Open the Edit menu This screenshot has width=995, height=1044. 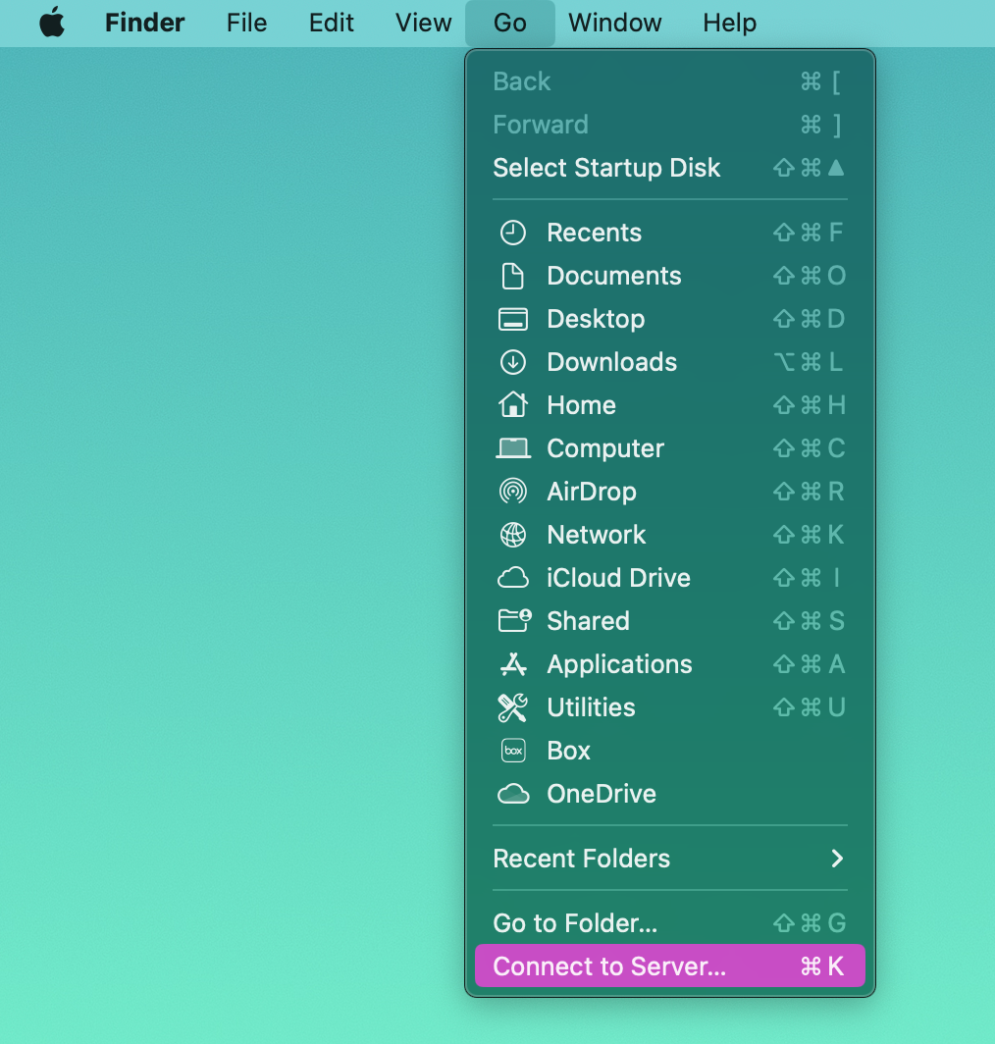pyautogui.click(x=331, y=23)
